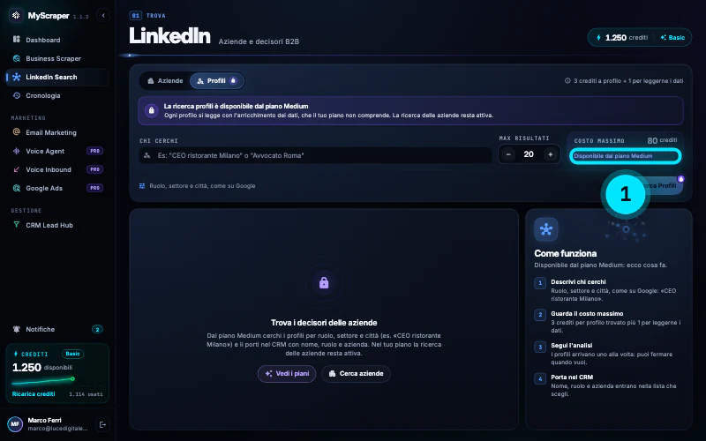Click the lock icon on the Profili tab

coord(233,80)
